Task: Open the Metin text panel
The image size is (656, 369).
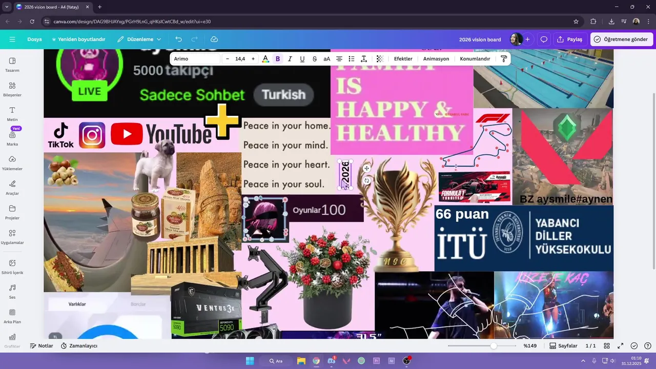Action: [x=12, y=114]
